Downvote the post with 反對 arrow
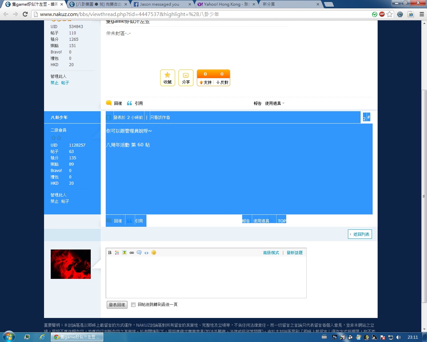427x342 pixels. pos(222,82)
